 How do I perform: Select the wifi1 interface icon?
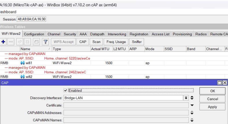point(23,63)
